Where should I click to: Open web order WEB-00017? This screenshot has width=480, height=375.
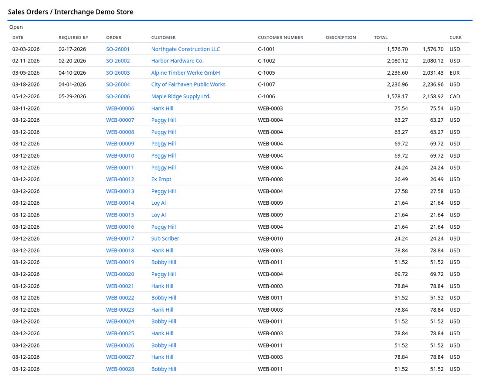coord(120,238)
